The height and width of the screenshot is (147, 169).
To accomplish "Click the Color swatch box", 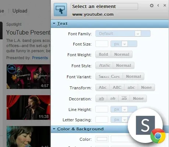I will (102, 139).
